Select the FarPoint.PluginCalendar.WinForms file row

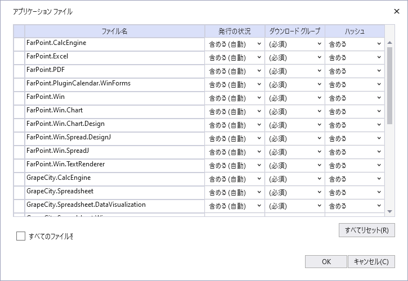coord(114,84)
